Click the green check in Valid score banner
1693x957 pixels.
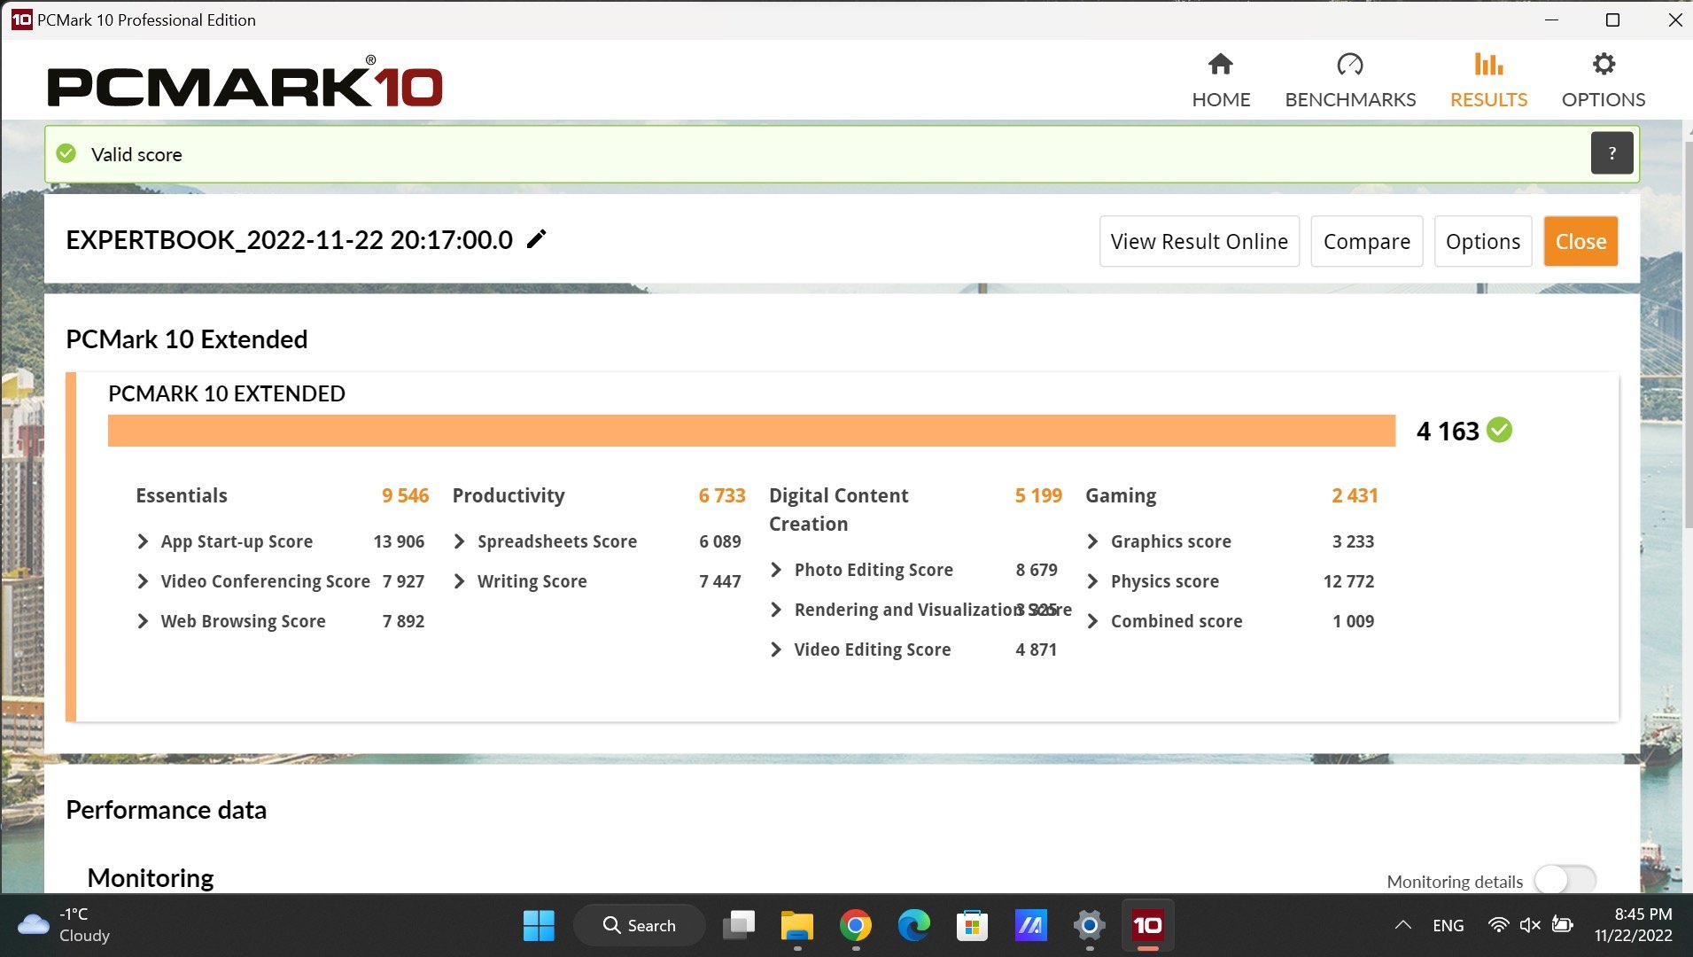tap(66, 154)
